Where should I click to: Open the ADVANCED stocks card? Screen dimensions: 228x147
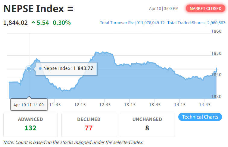pos(30,125)
